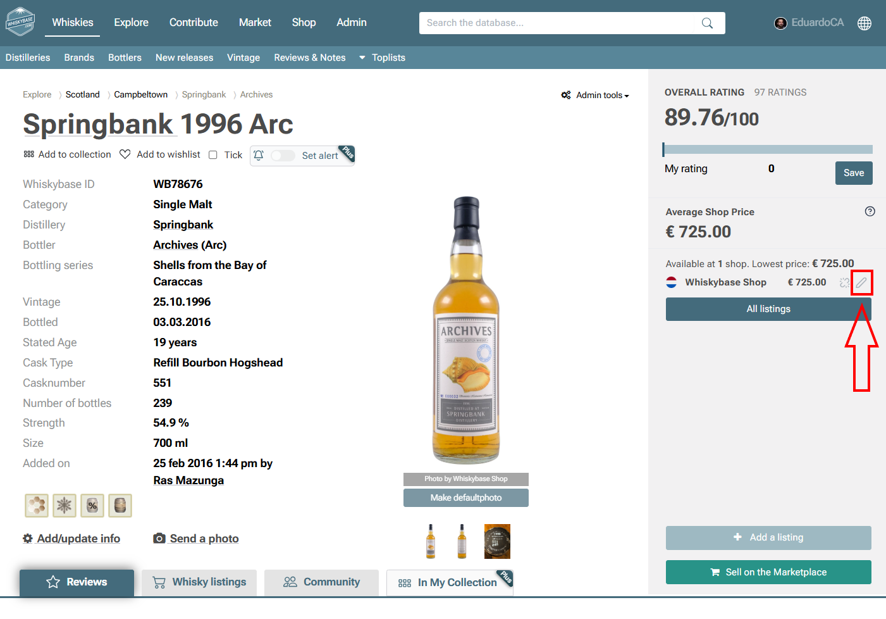Select the second bottle thumbnail
This screenshot has width=886, height=619.
[462, 541]
